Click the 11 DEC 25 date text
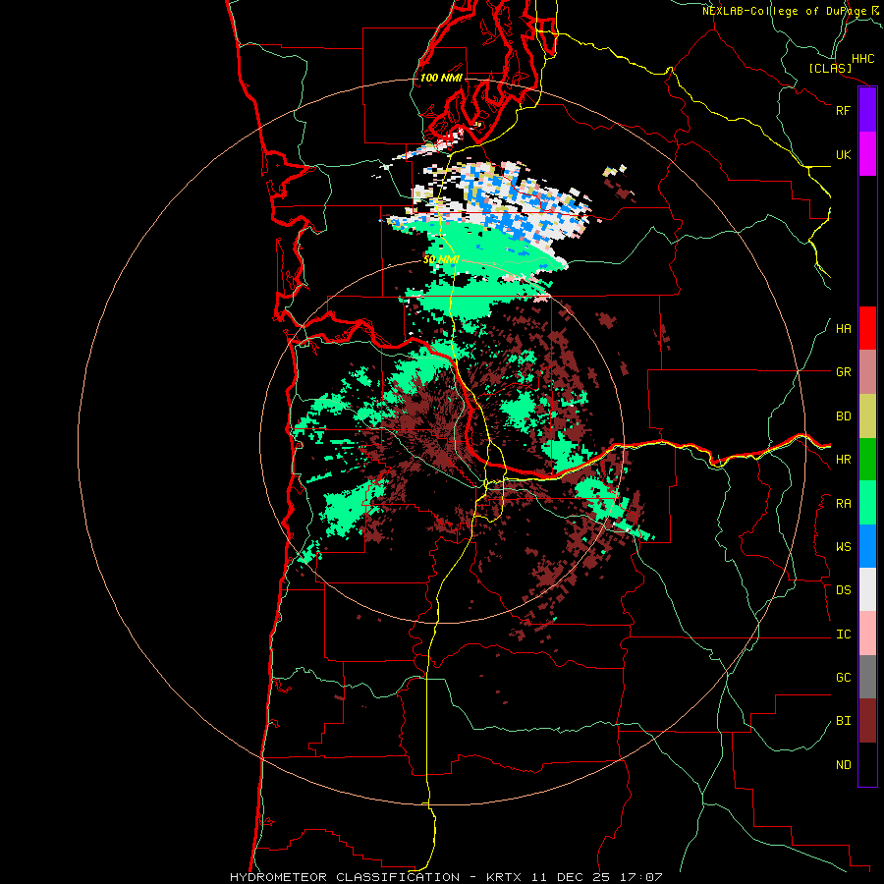The width and height of the screenshot is (884, 884). tap(571, 877)
